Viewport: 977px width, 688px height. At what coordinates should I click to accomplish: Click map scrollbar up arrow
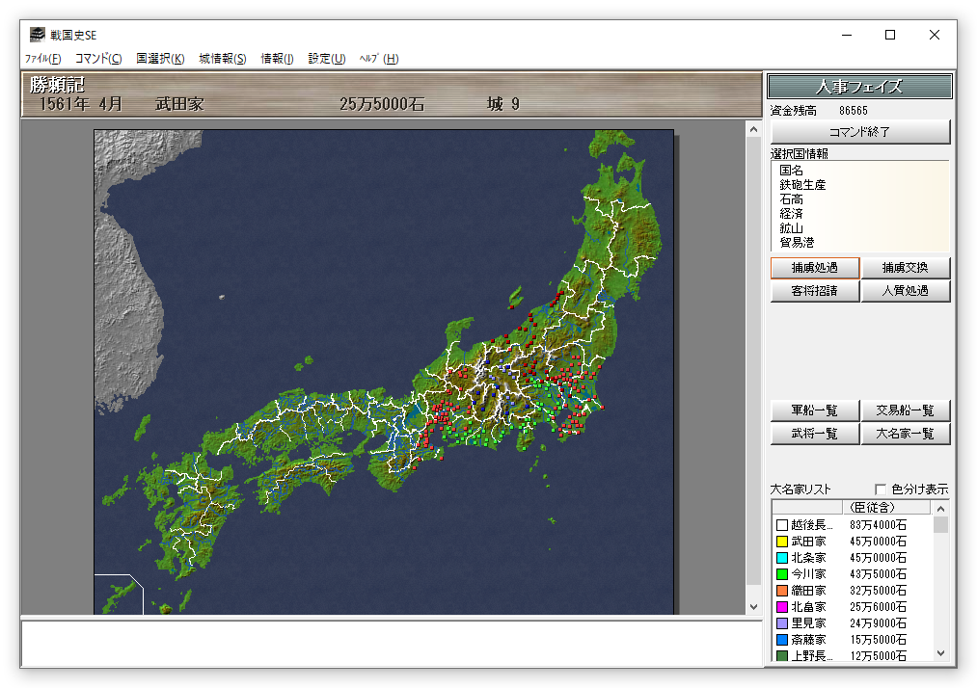pyautogui.click(x=753, y=129)
